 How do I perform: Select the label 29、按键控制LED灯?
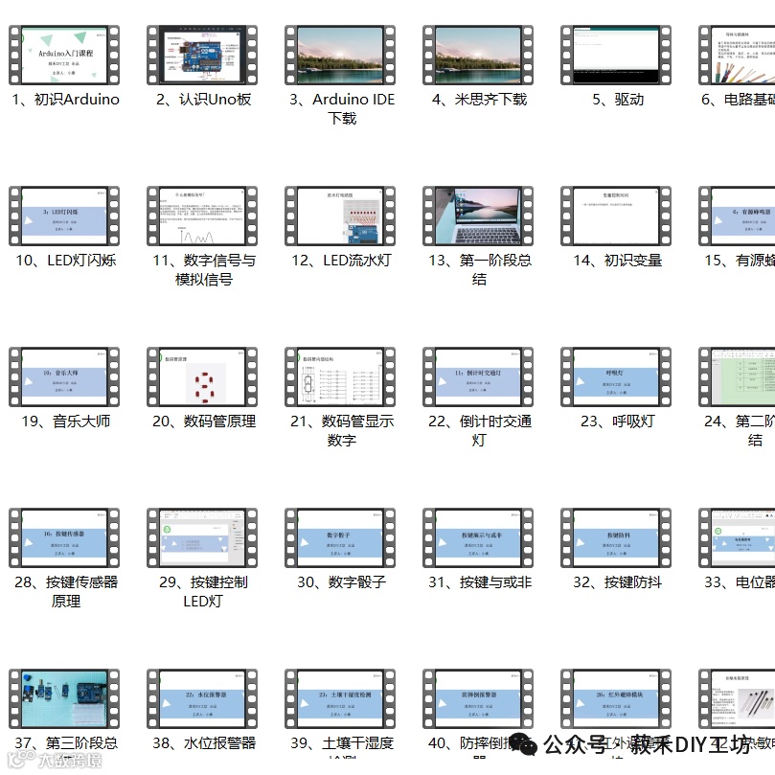pyautogui.click(x=203, y=592)
